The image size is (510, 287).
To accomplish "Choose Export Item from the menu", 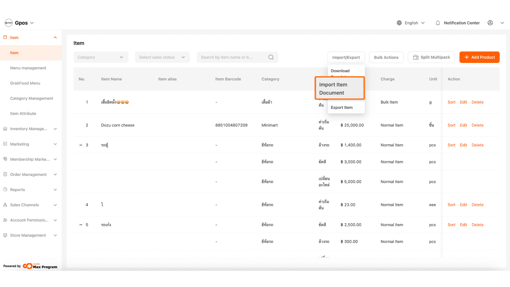I will 342,107.
